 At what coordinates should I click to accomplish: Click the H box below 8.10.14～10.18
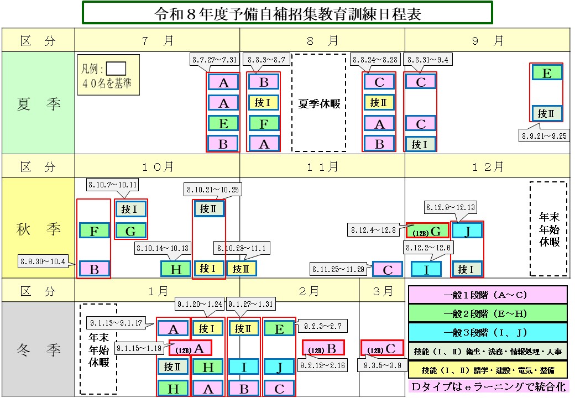[x=176, y=269]
